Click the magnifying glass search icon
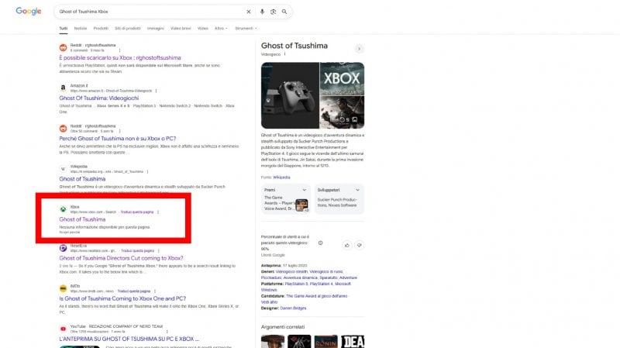Screen dimensions: 620x348 [284, 12]
